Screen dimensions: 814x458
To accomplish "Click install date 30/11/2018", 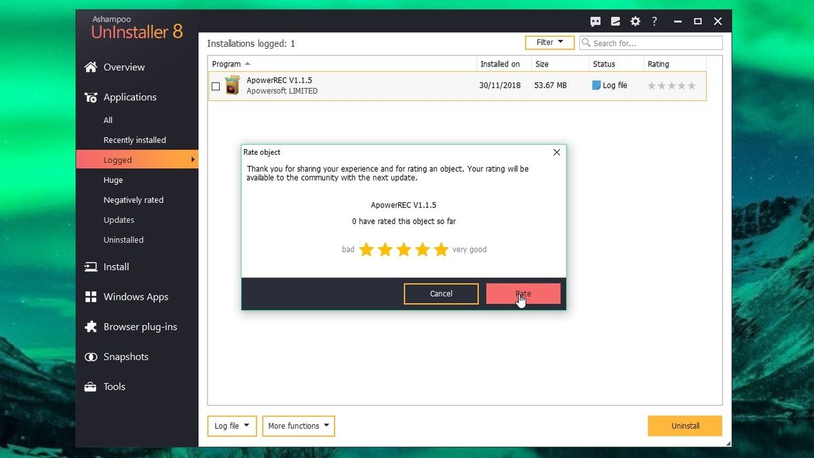I will [x=500, y=85].
